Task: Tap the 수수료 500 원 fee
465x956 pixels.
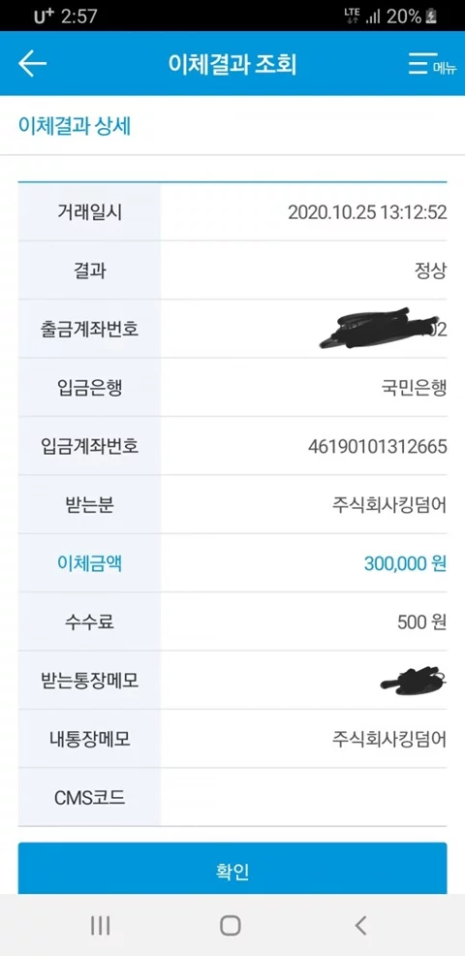Action: coord(422,622)
